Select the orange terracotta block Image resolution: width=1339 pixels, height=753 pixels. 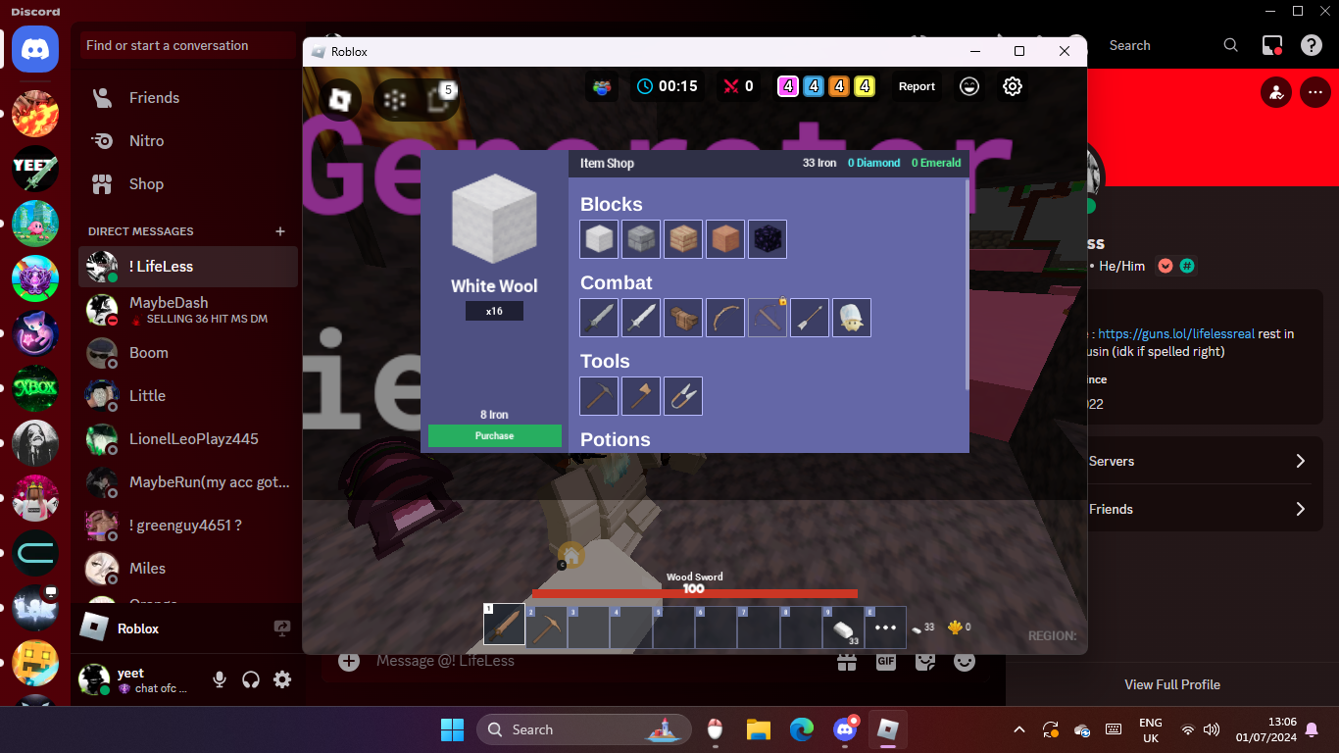(x=725, y=239)
